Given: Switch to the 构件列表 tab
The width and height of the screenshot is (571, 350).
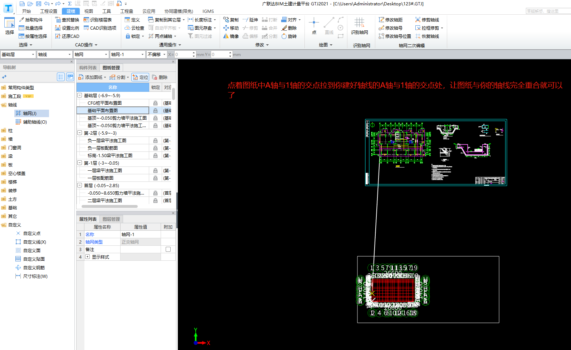Looking at the screenshot, I should pos(88,67).
